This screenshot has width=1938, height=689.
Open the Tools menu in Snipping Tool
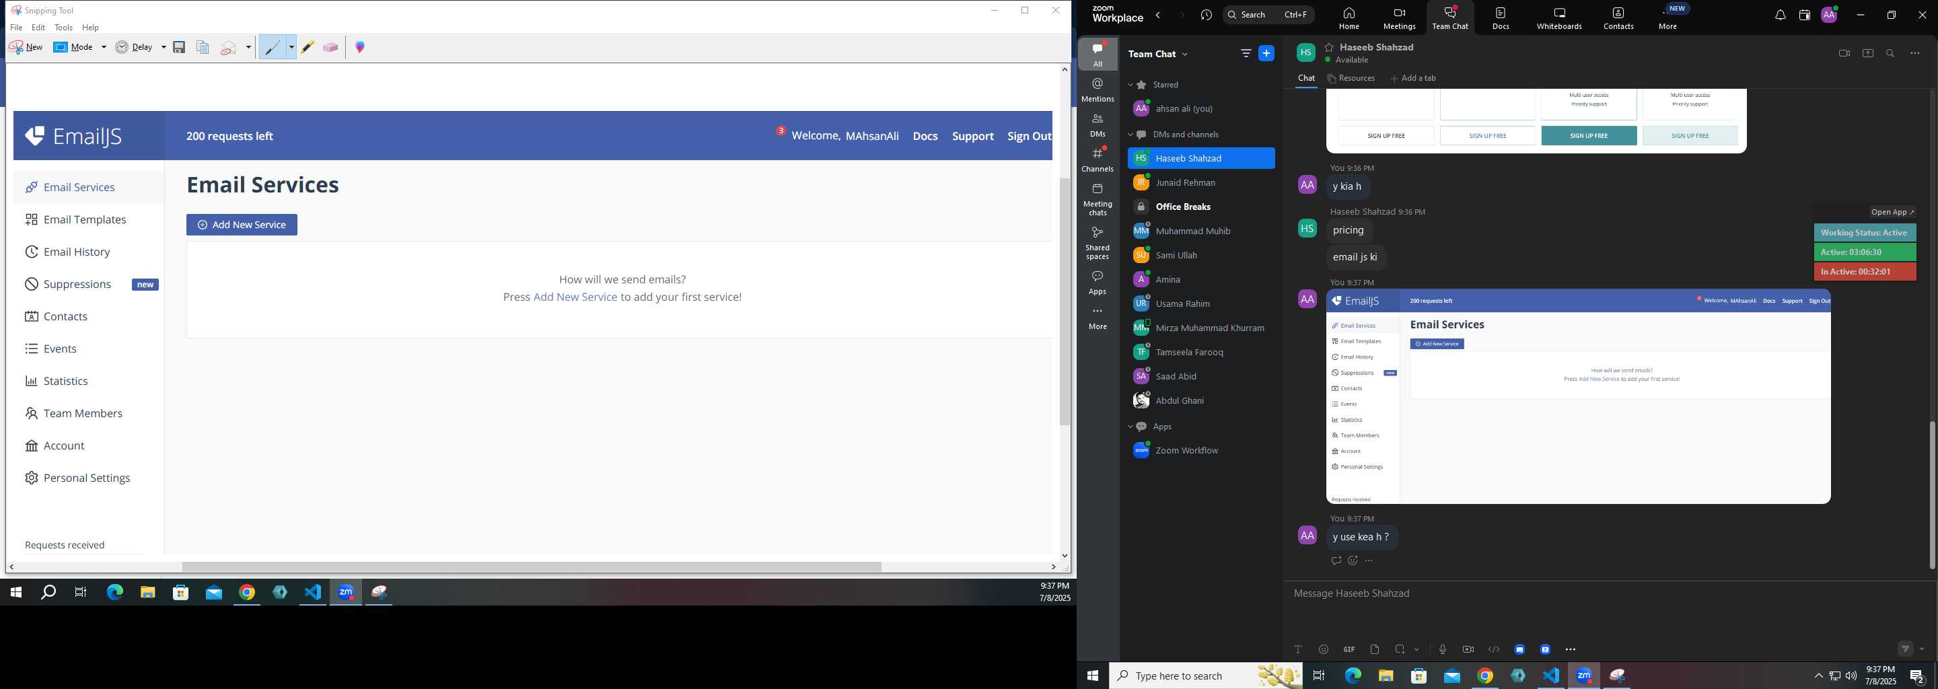point(64,28)
